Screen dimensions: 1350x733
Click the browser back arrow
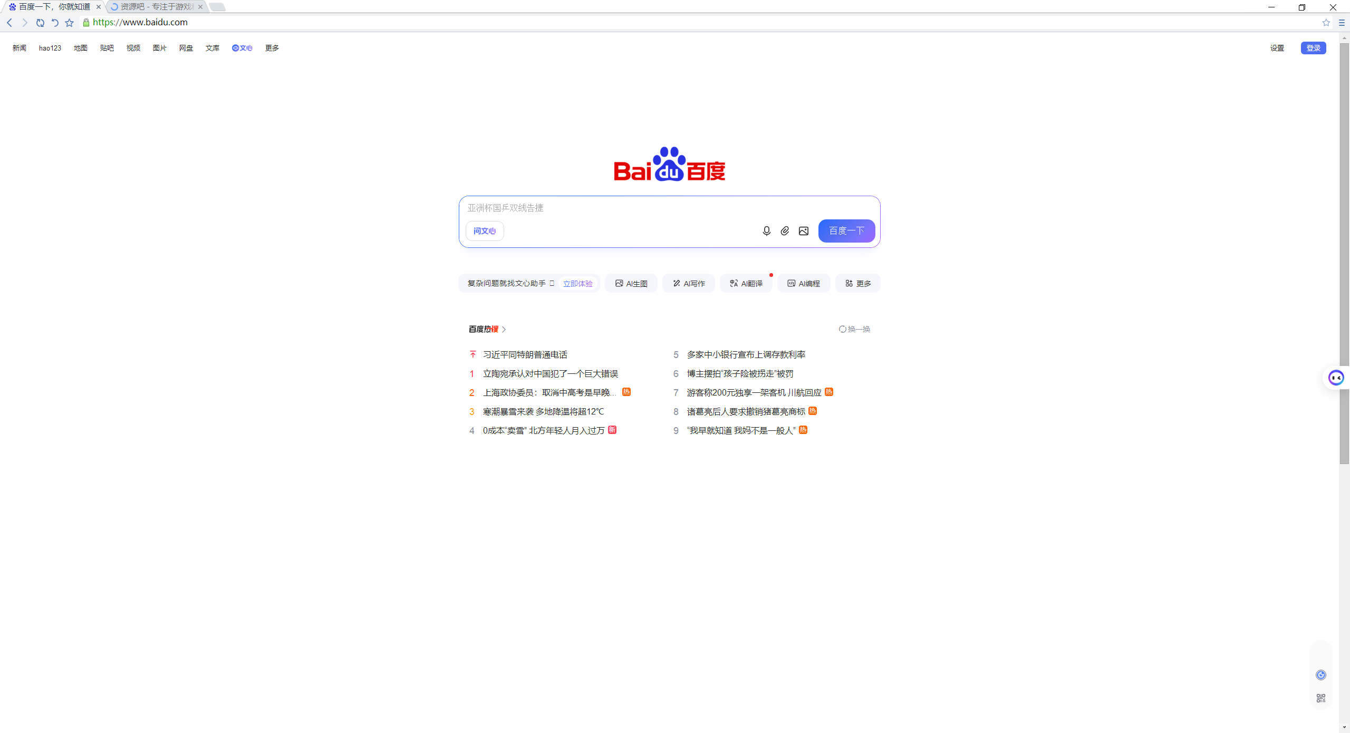[9, 23]
